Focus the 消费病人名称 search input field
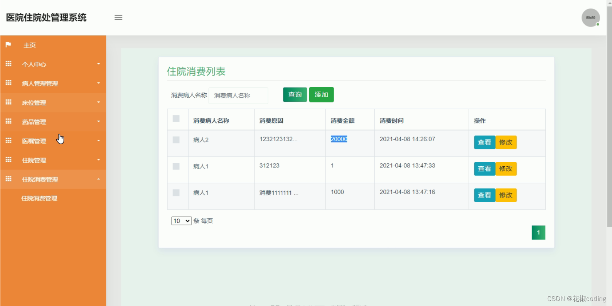This screenshot has height=306, width=612. [x=238, y=95]
